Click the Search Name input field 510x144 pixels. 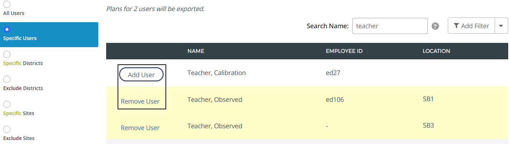390,26
